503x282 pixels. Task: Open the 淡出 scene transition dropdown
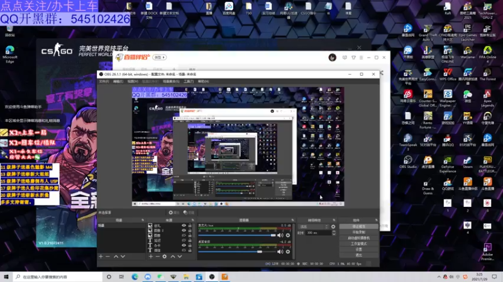coord(314,227)
